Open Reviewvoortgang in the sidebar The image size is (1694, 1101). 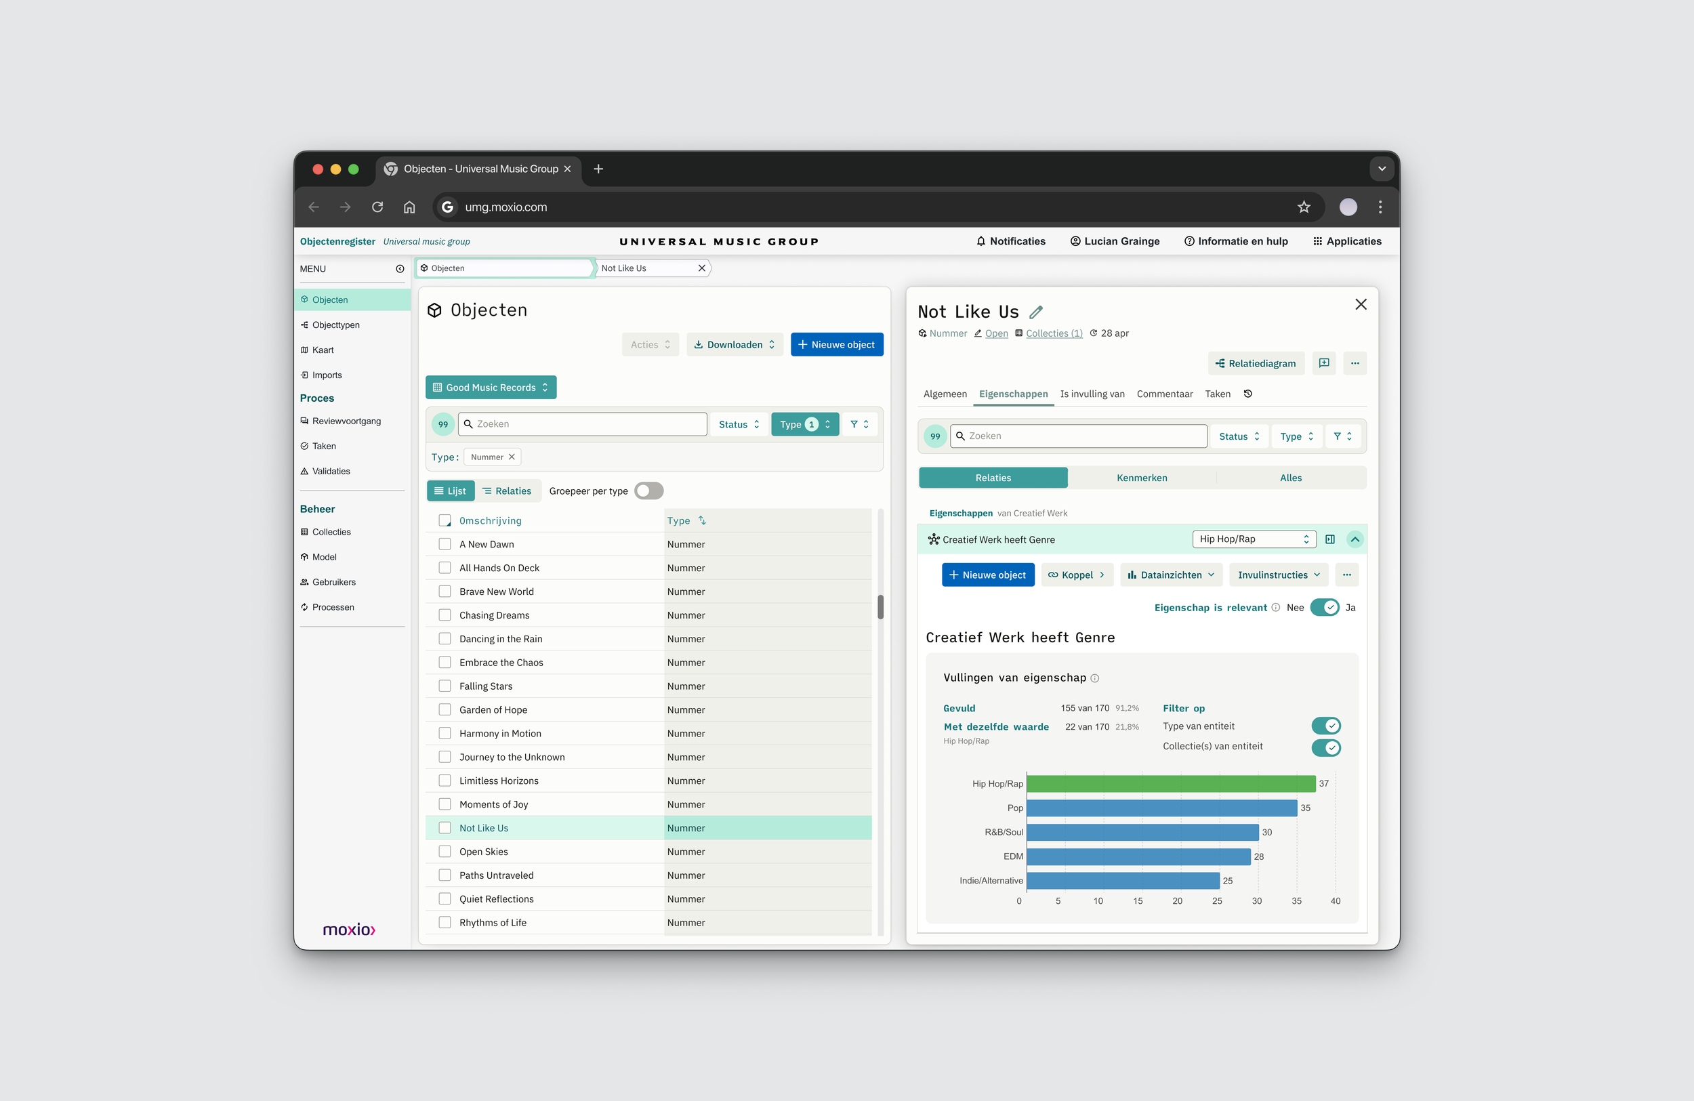346,421
